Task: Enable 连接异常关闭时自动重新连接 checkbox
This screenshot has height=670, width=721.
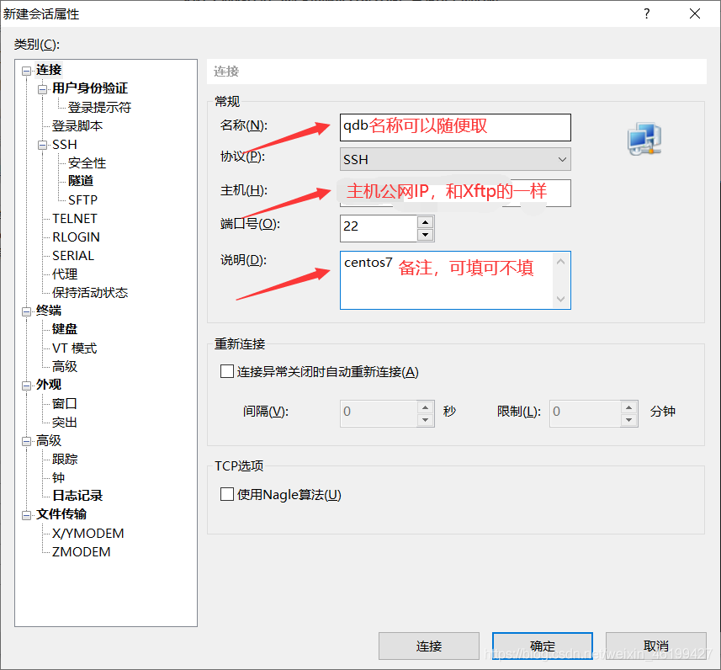Action: pyautogui.click(x=226, y=371)
